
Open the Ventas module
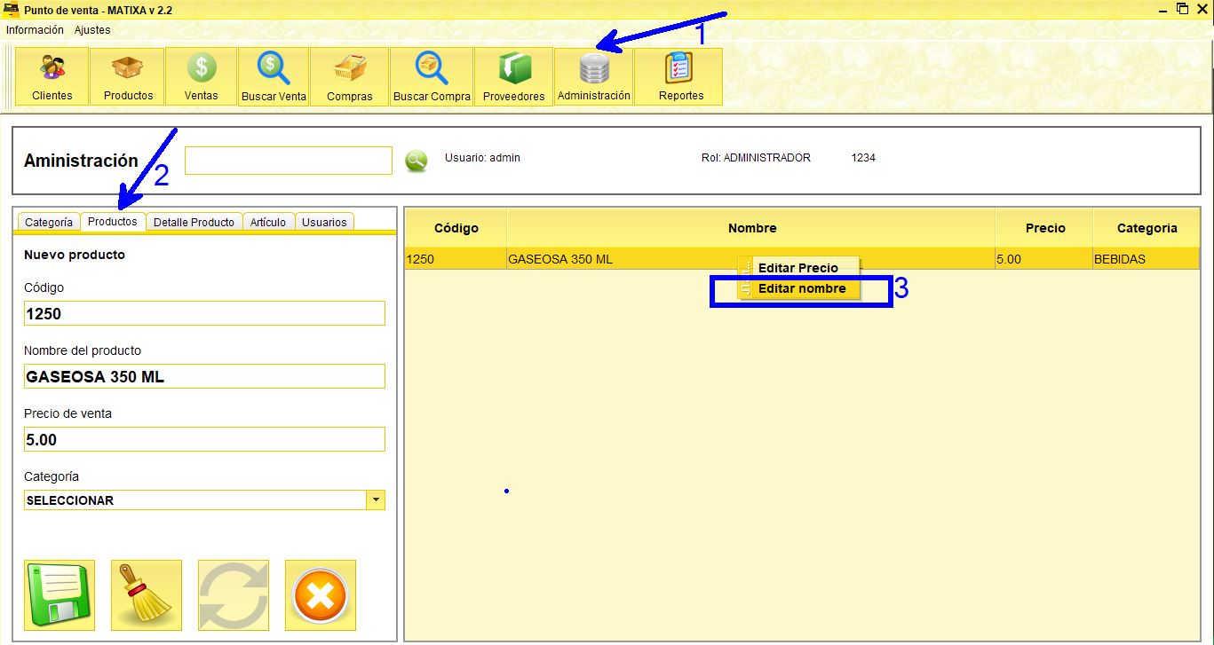pos(201,75)
